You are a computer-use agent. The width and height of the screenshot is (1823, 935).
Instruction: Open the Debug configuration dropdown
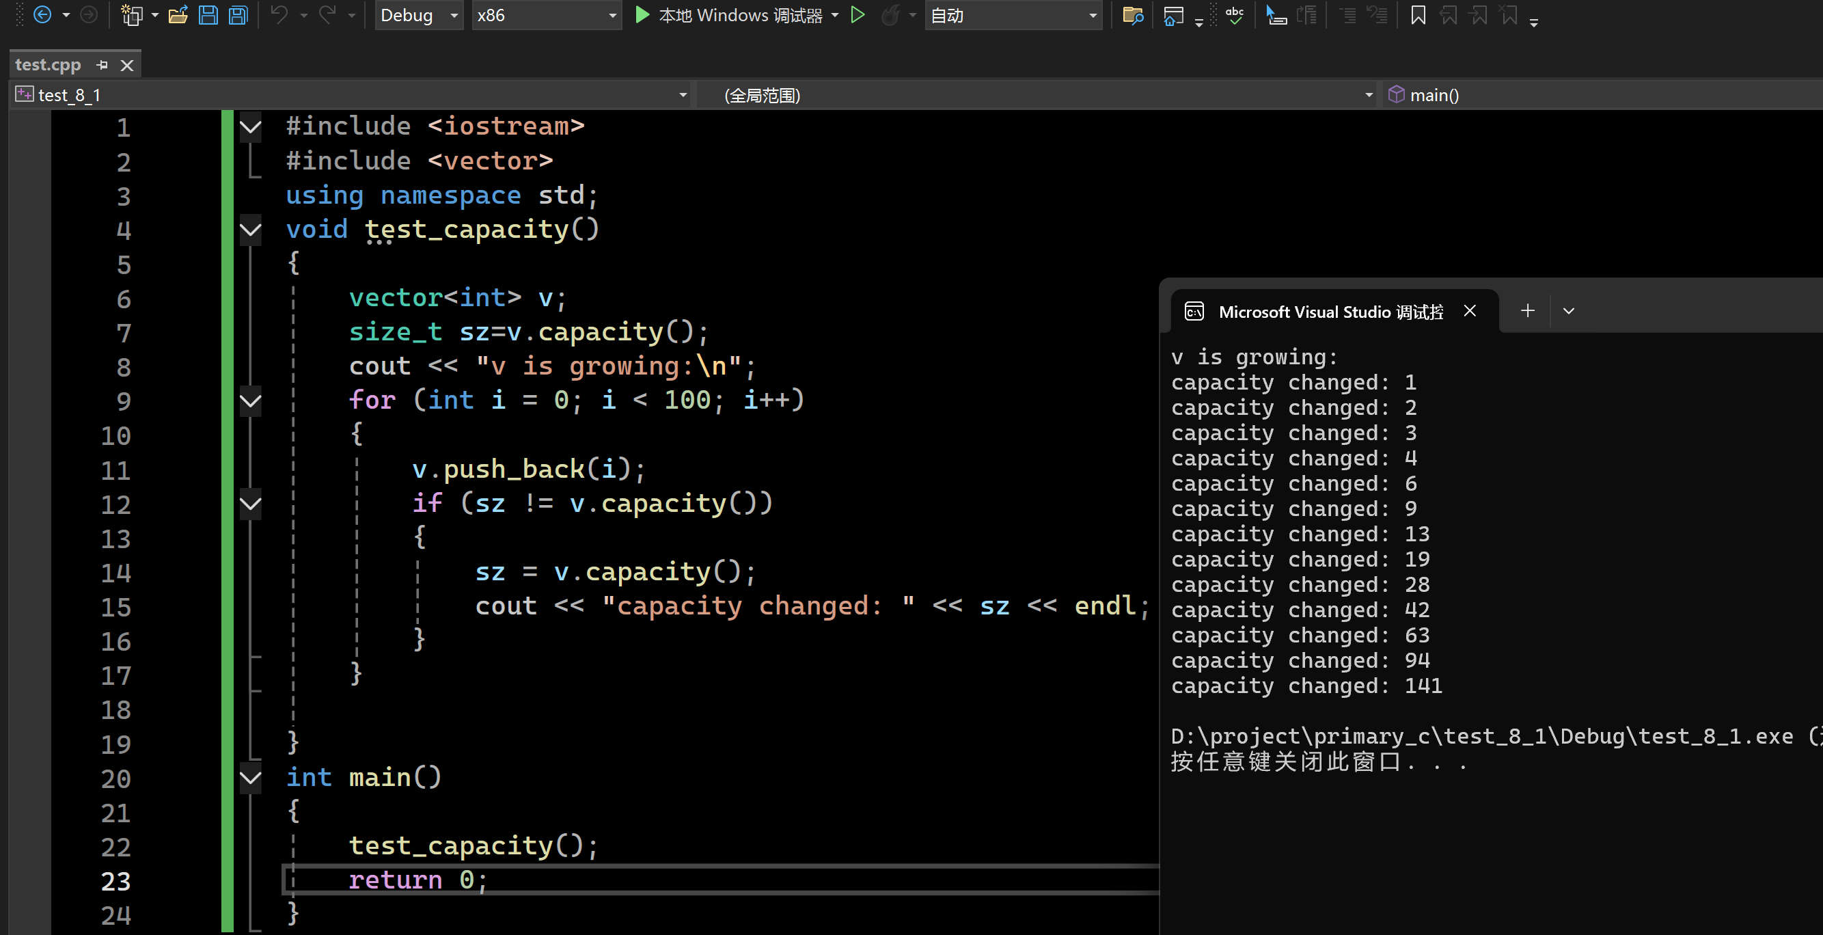click(x=419, y=15)
